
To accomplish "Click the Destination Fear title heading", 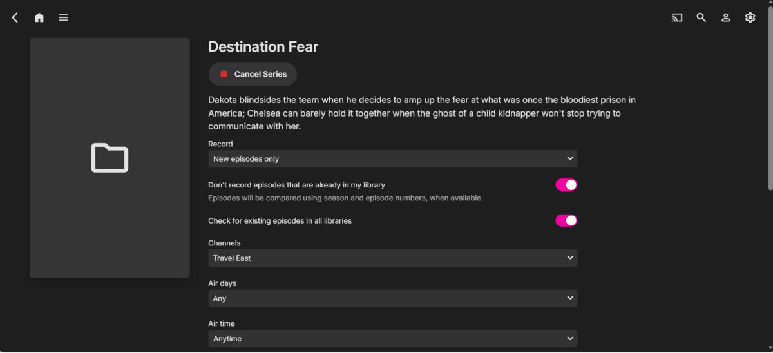I will 263,47.
